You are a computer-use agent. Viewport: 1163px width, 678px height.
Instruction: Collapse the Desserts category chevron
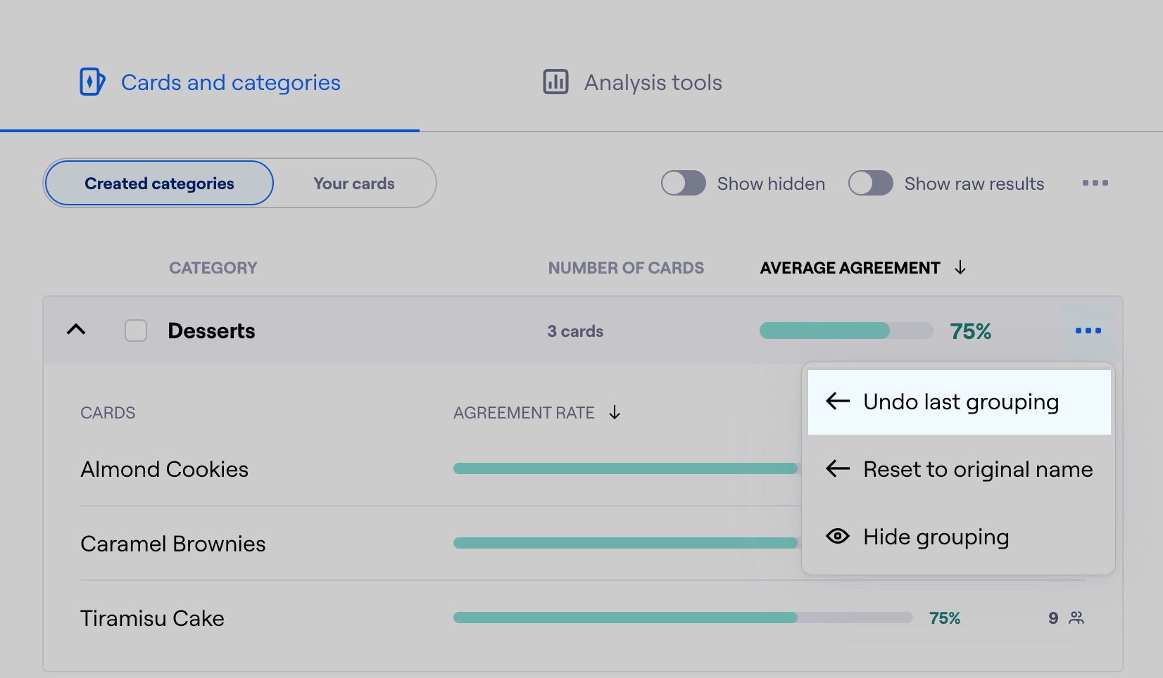(76, 330)
